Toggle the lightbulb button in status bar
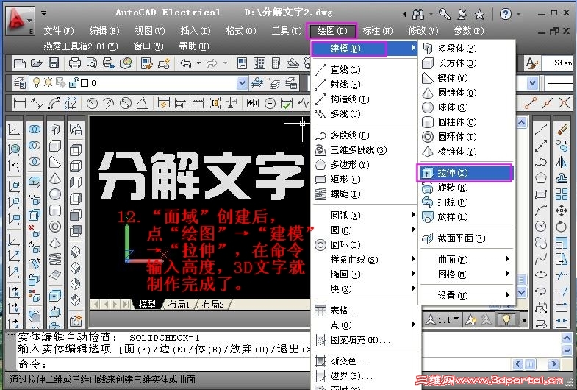This screenshot has height=390, width=577. click(x=506, y=319)
